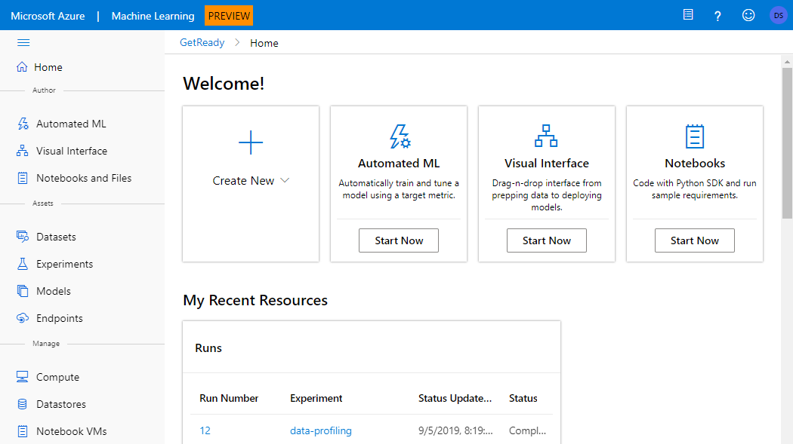This screenshot has height=444, width=793.
Task: Go to Models label in sidebar
Action: coord(54,291)
